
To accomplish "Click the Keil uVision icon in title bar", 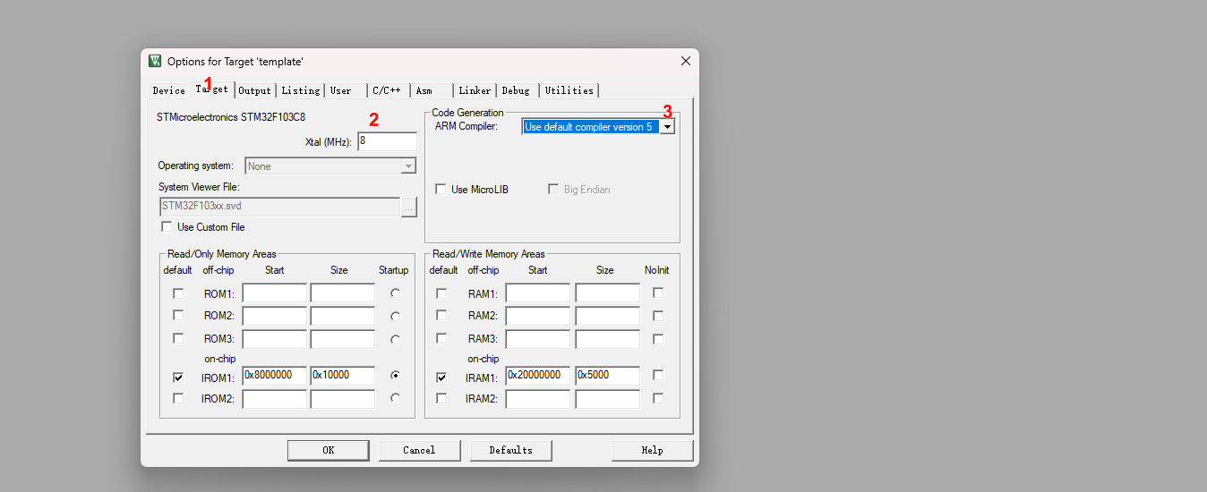I will (x=155, y=61).
